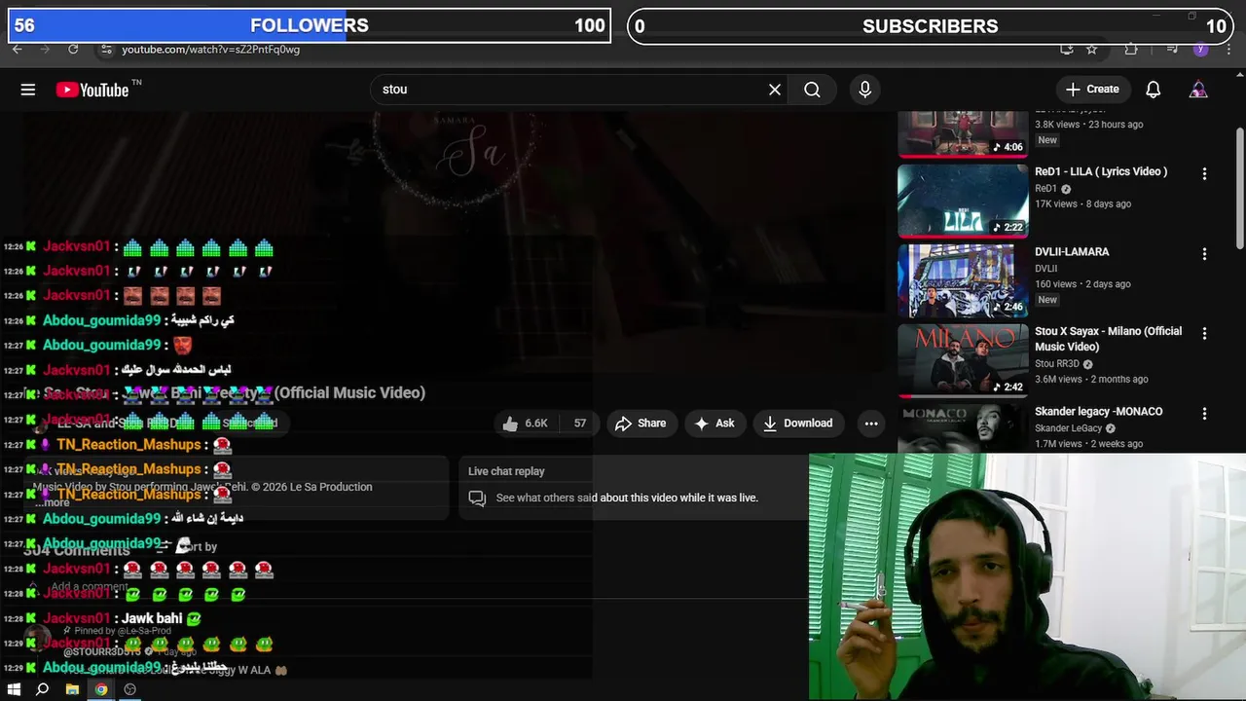
Task: Bookmark this page with star icon
Action: [1092, 49]
